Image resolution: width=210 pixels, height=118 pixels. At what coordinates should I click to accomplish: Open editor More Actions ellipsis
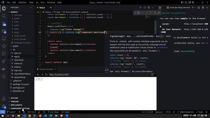coord(153,8)
